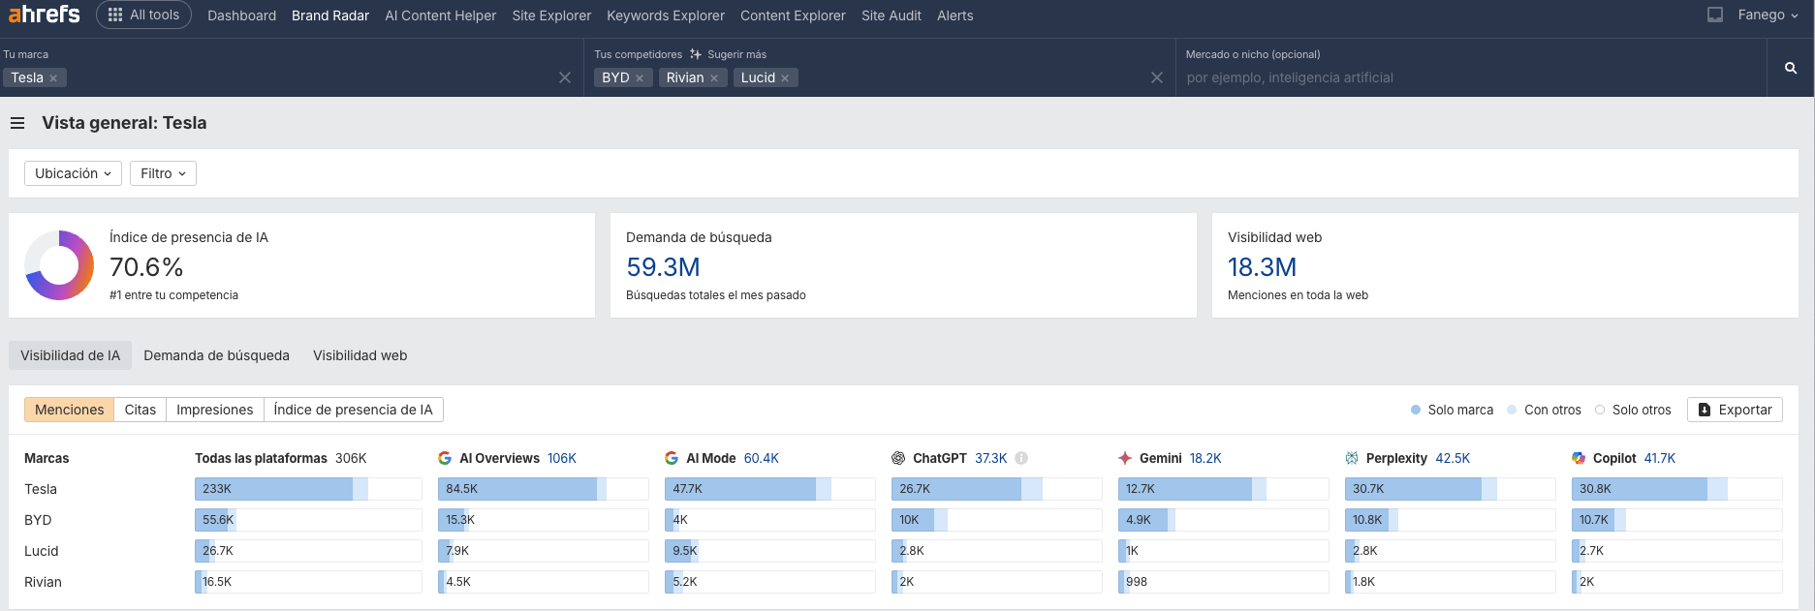
Task: Remove BYD from competitors
Action: pos(640,78)
